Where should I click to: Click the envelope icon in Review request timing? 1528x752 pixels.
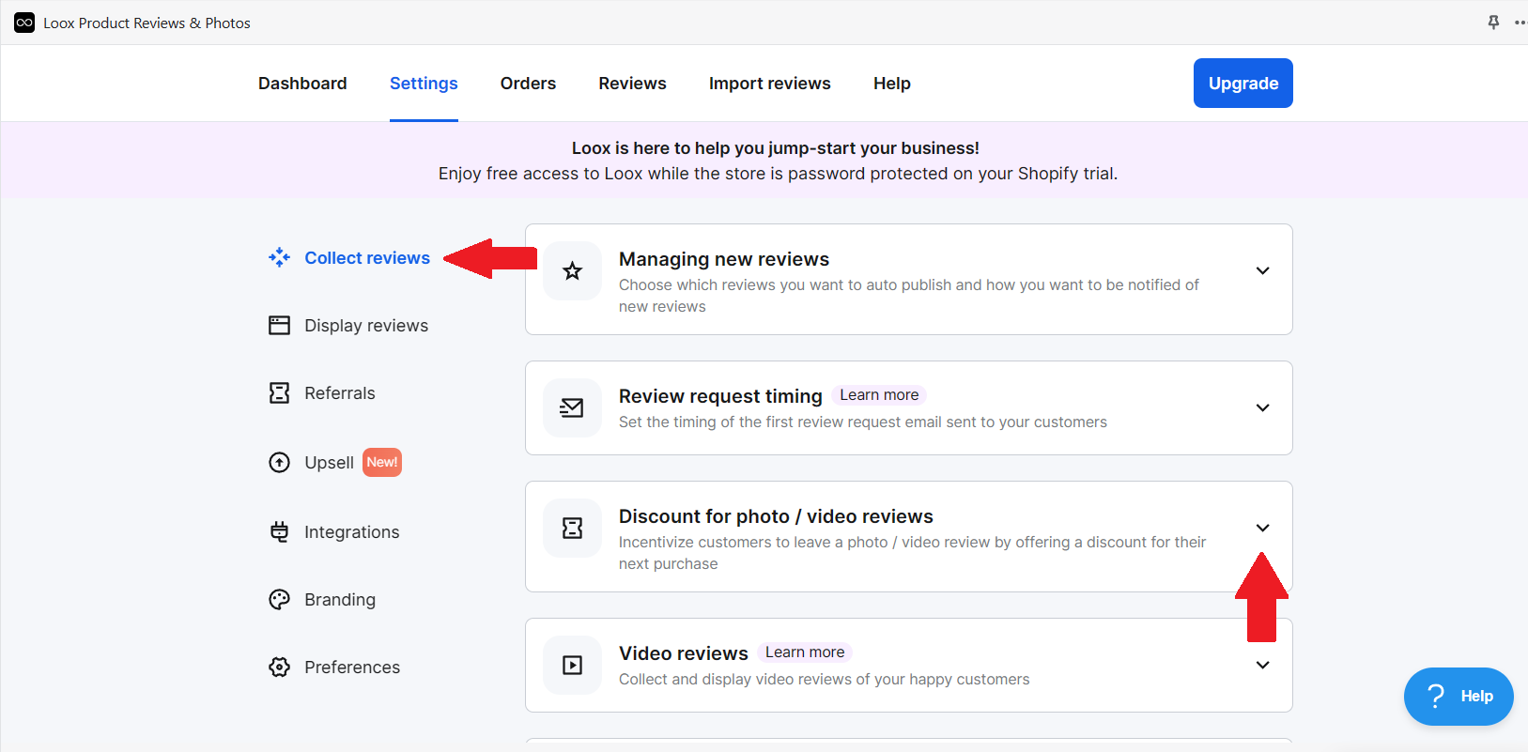click(x=572, y=407)
